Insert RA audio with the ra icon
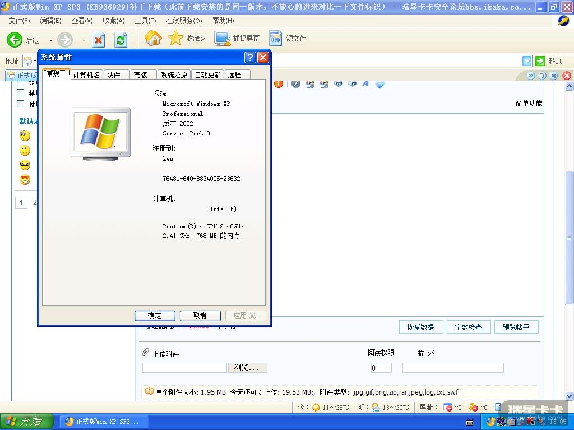Viewport: 574px width, 430px height. point(352,84)
